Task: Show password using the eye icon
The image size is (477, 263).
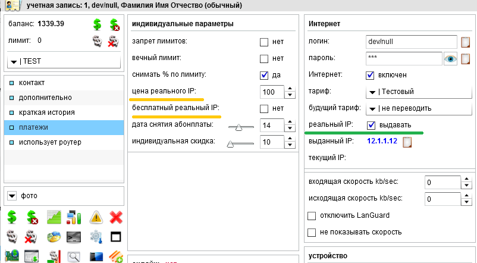Action: (450, 58)
